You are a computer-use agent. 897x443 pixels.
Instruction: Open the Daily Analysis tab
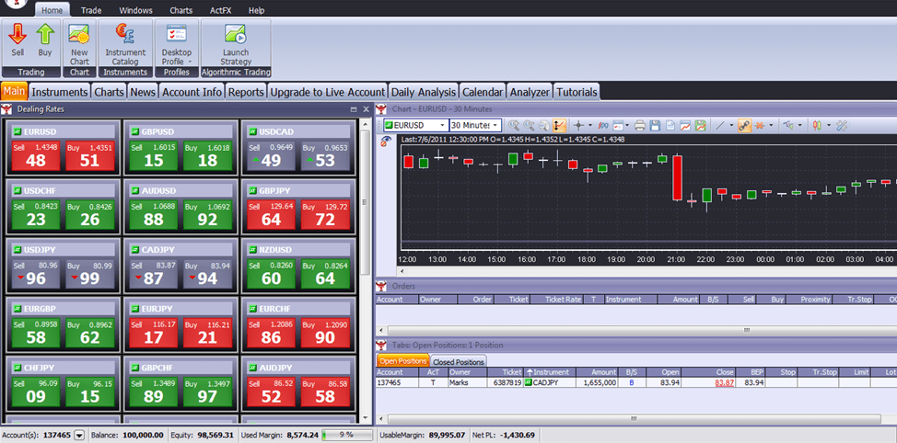pos(424,92)
